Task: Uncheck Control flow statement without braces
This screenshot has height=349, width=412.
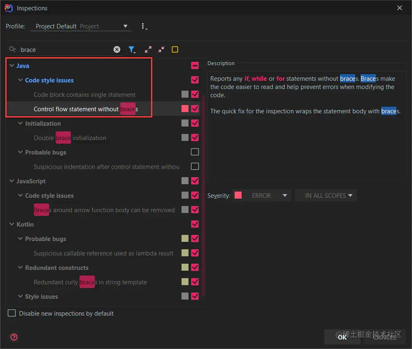Action: pyautogui.click(x=195, y=109)
